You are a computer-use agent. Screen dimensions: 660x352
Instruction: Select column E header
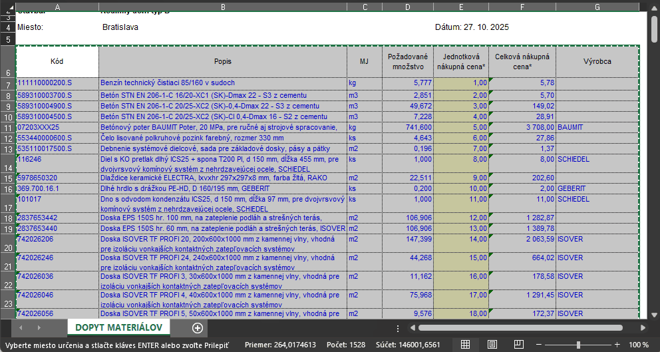click(x=460, y=6)
